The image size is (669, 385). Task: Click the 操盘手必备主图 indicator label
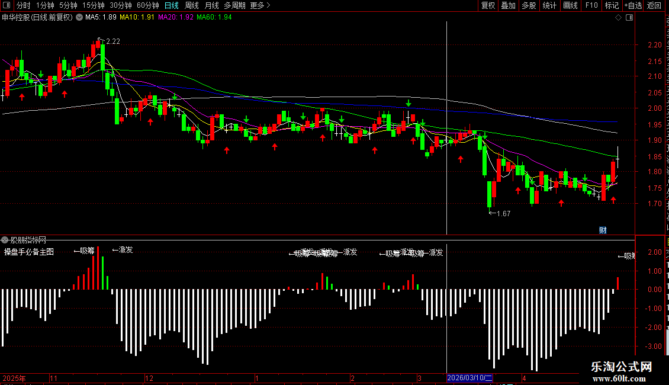point(29,252)
